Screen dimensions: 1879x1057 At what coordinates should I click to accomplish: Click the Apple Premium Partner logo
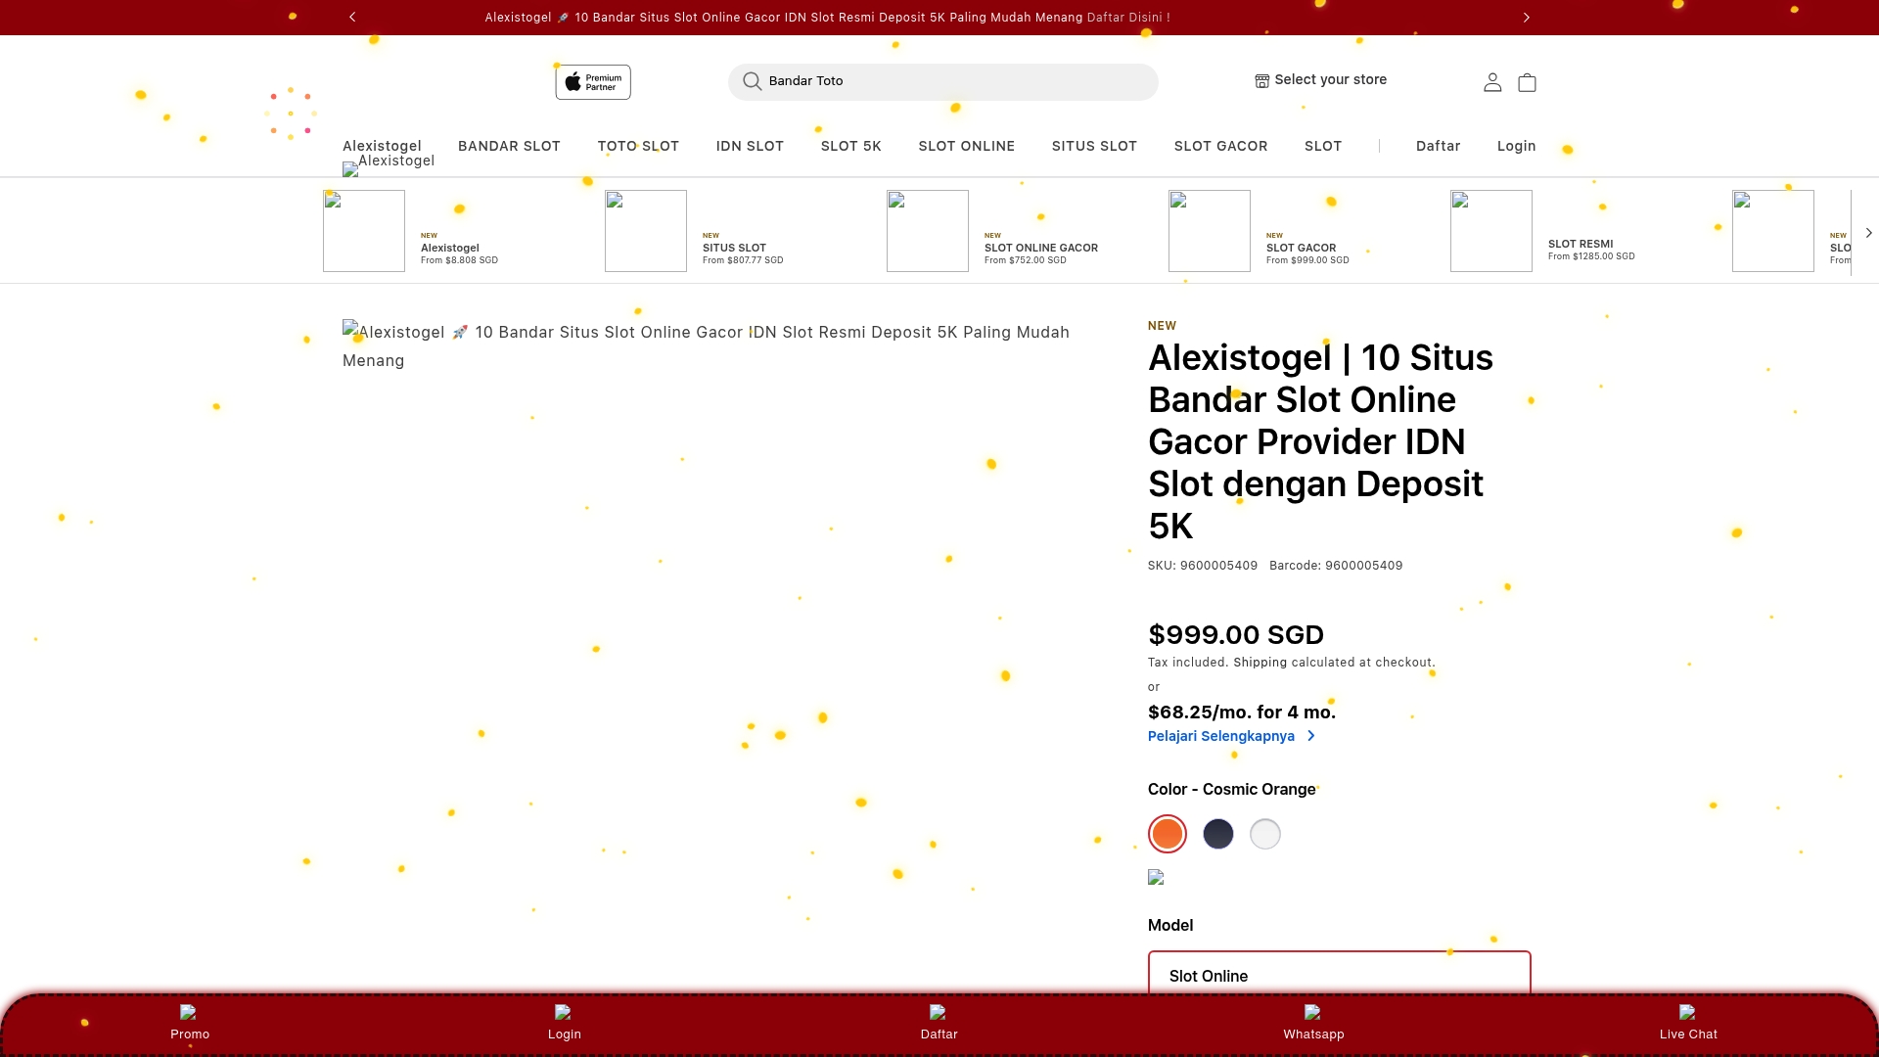click(592, 82)
